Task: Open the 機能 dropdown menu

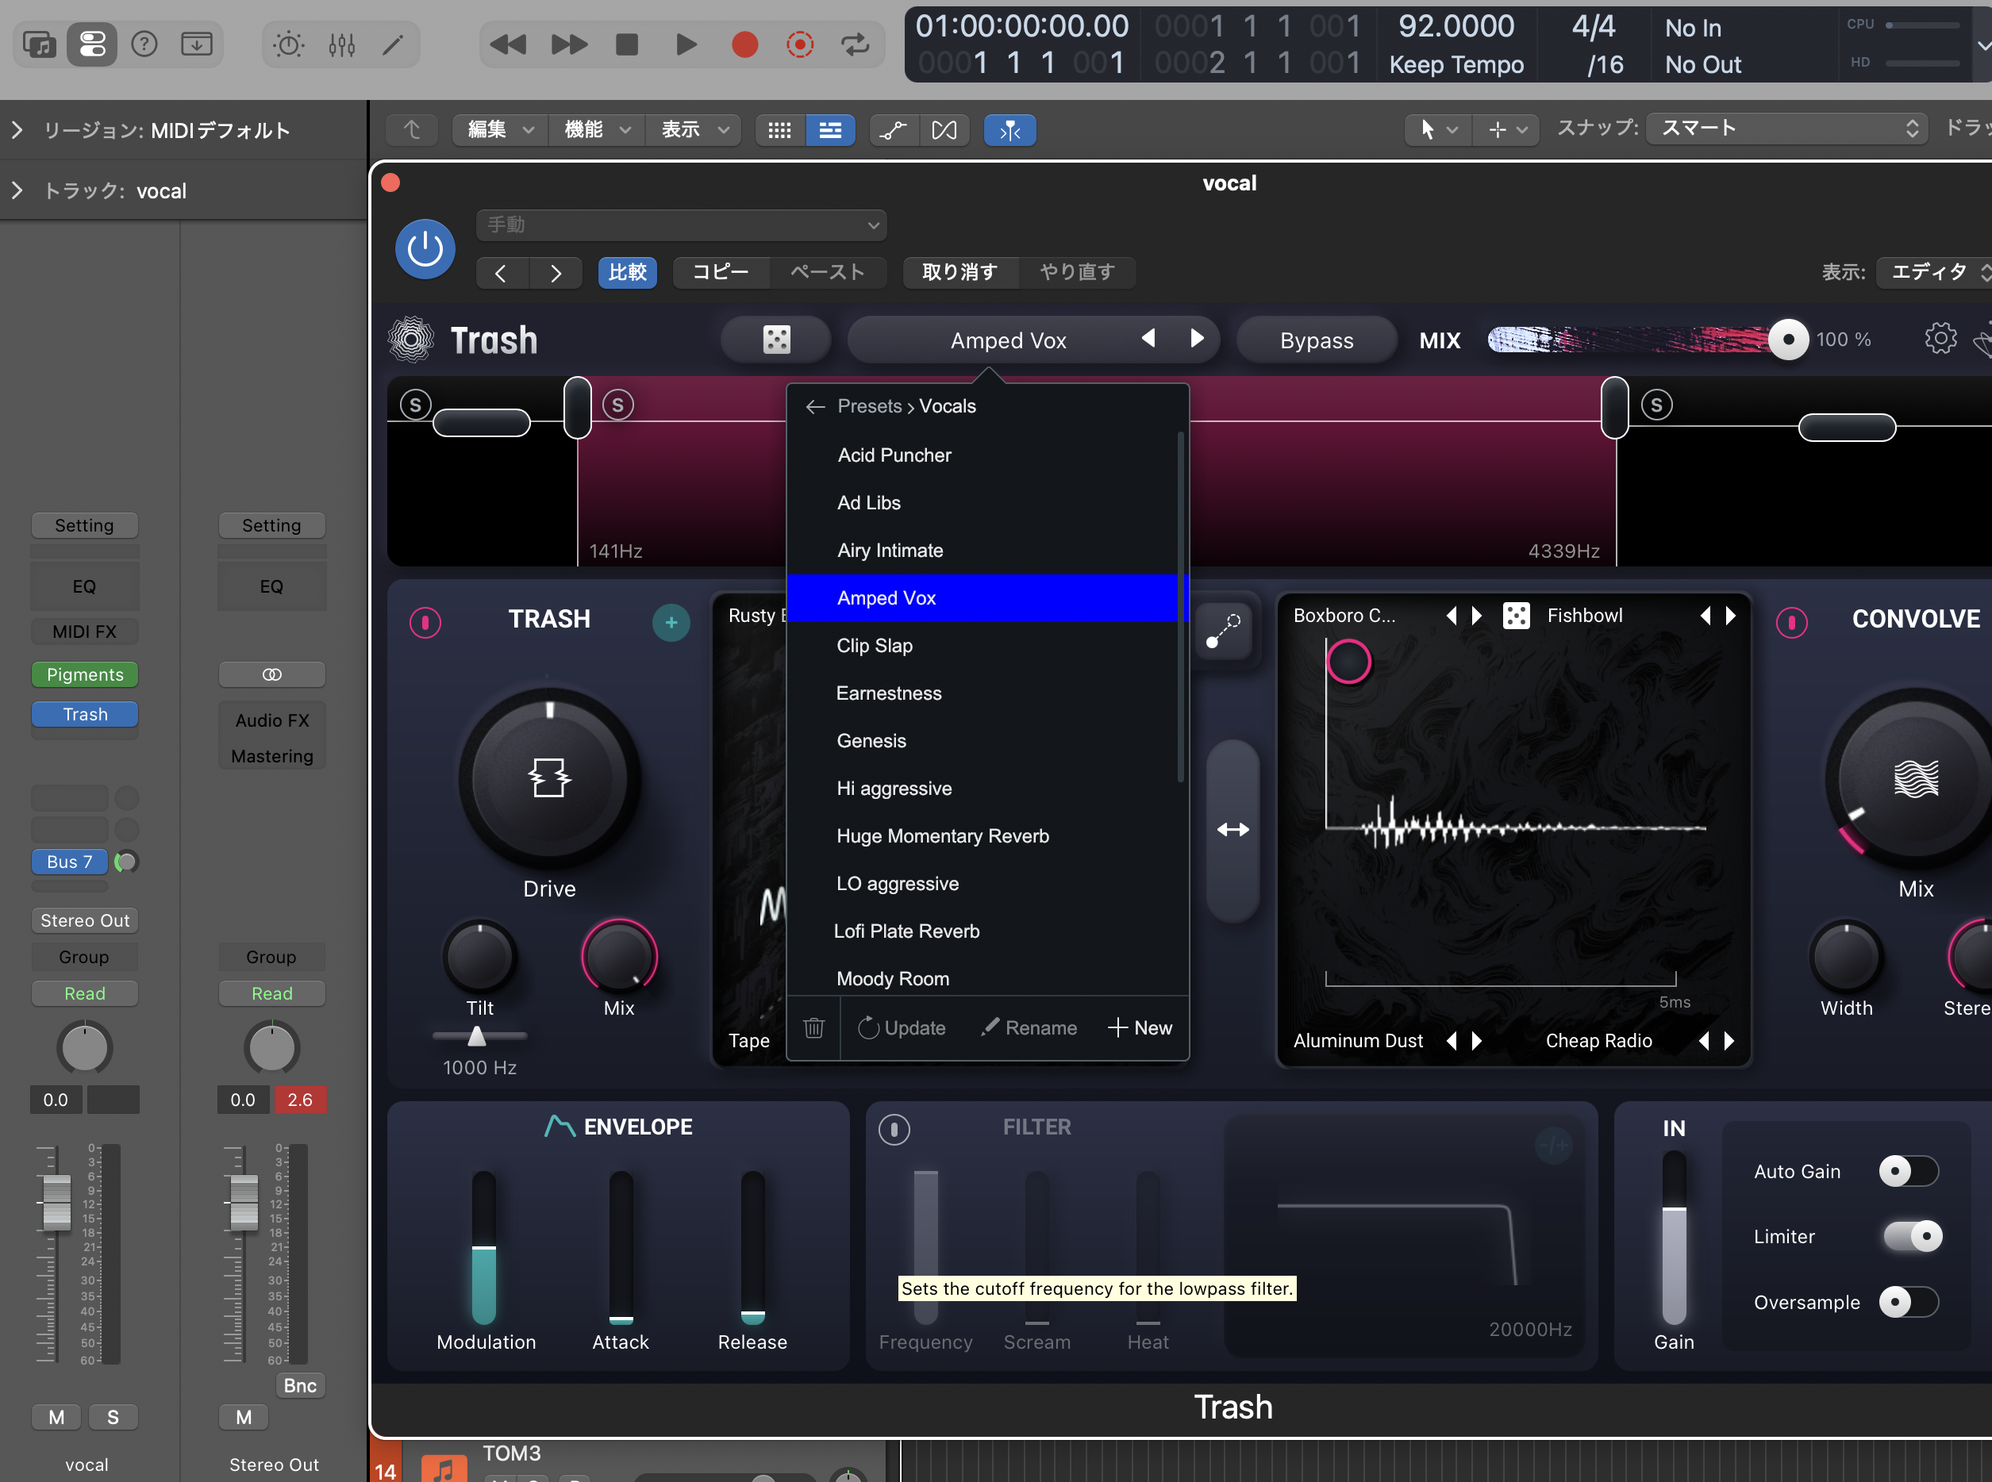Action: click(598, 131)
